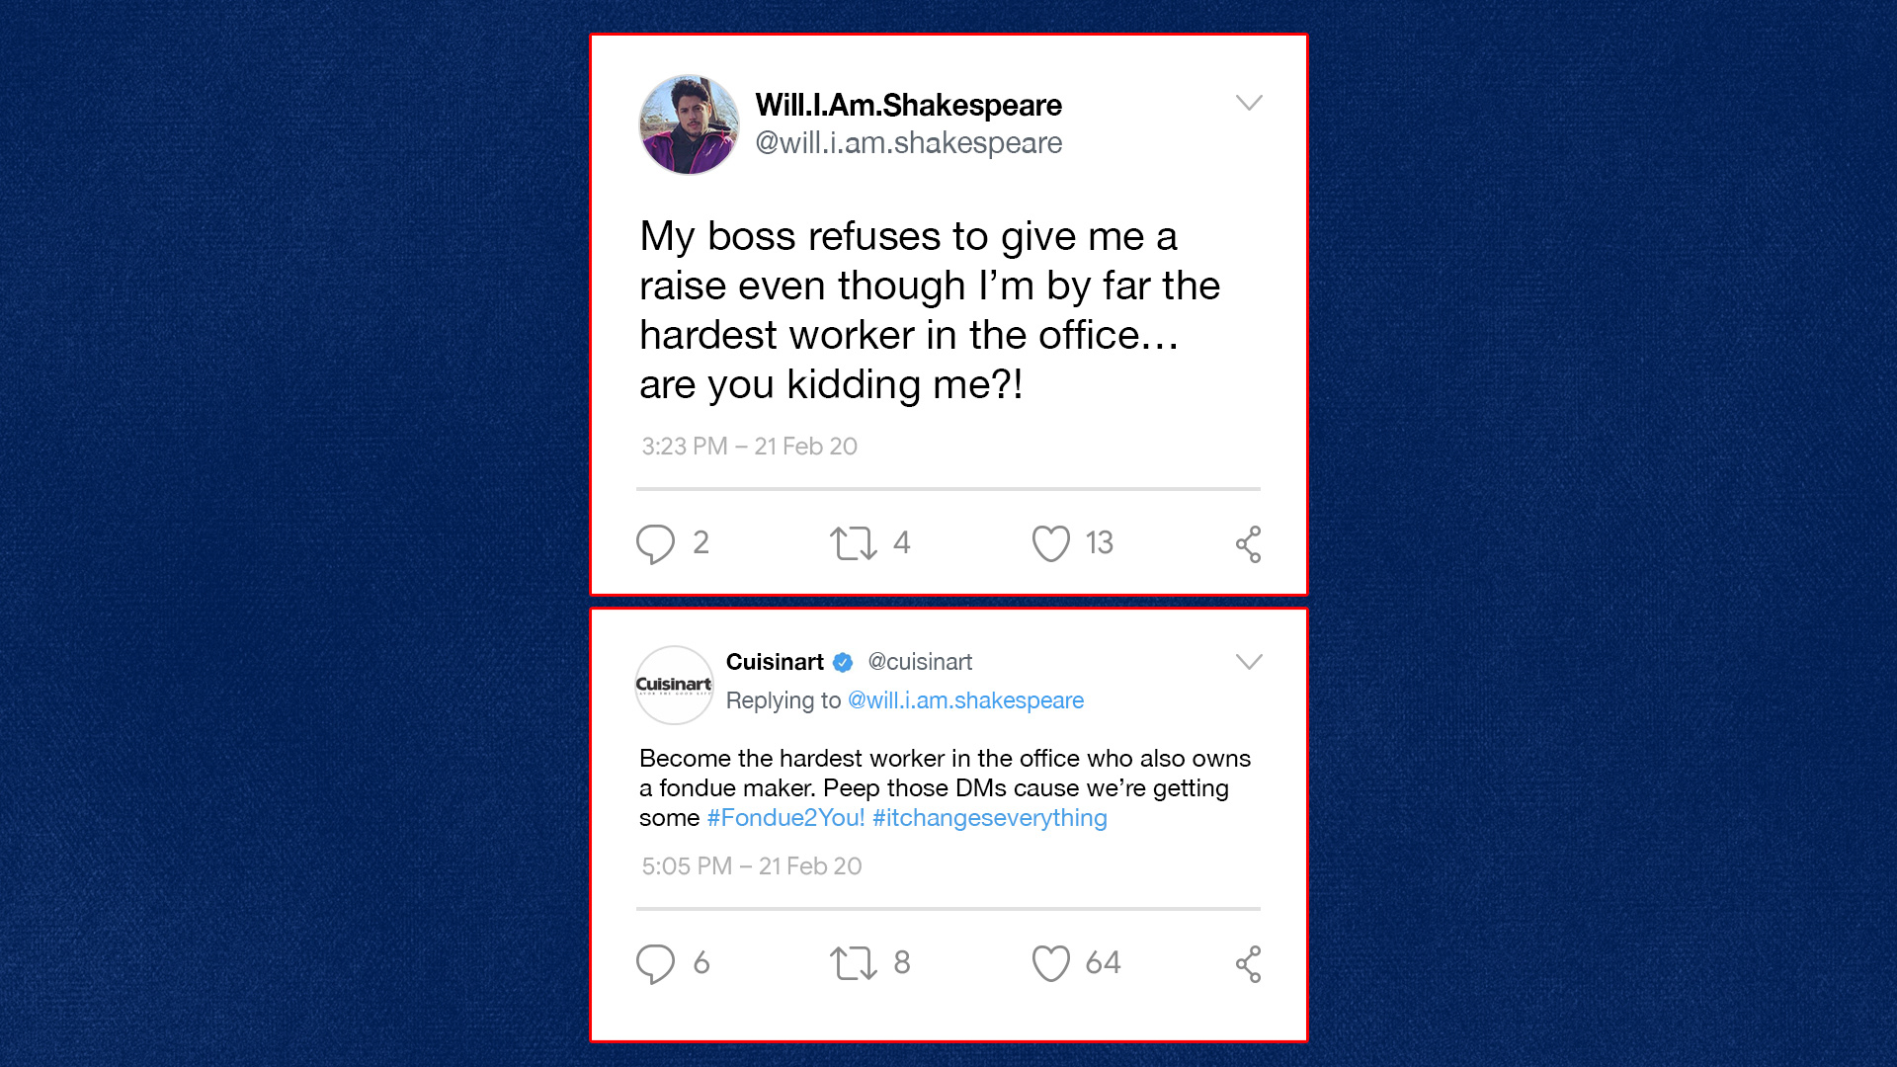Open the chevron menu on Cuisinart's reply

[x=1249, y=662]
